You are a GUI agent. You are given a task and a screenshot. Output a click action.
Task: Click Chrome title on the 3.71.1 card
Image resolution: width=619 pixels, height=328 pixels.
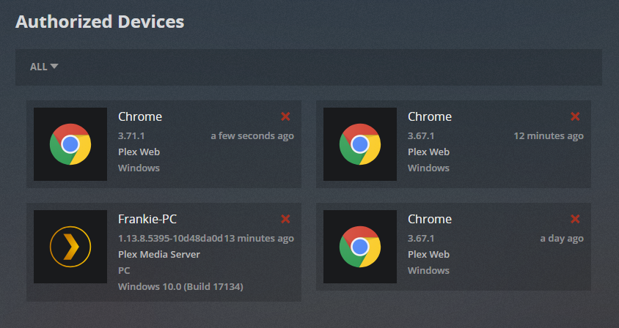click(x=140, y=116)
